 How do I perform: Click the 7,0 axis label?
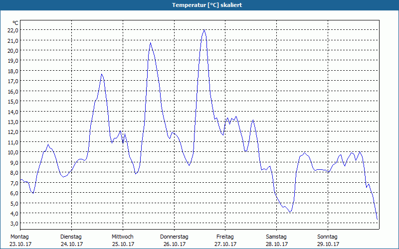click(14, 183)
